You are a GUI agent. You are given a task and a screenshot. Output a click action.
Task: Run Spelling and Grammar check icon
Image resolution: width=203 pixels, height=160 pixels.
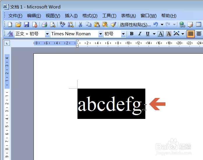point(62,24)
